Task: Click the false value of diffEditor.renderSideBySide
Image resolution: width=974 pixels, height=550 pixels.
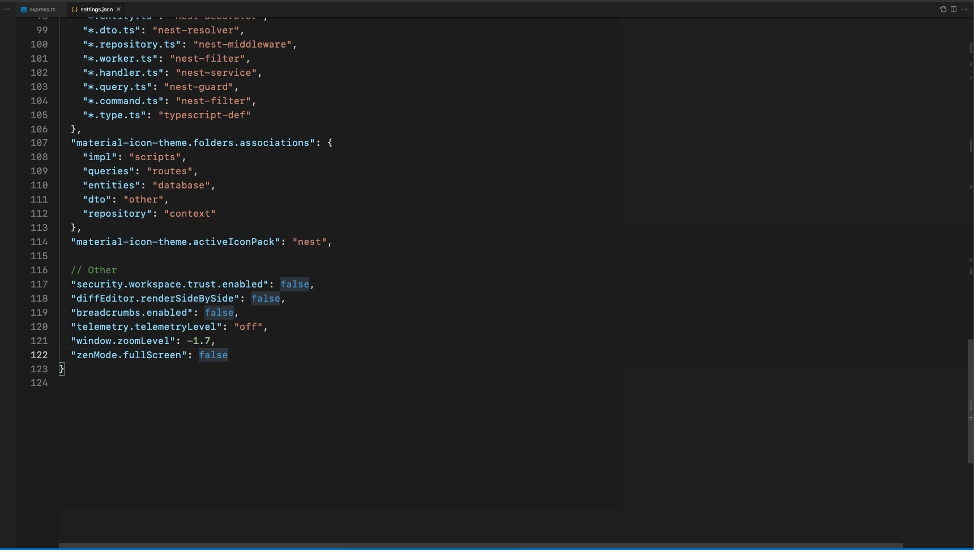Action: pyautogui.click(x=266, y=298)
